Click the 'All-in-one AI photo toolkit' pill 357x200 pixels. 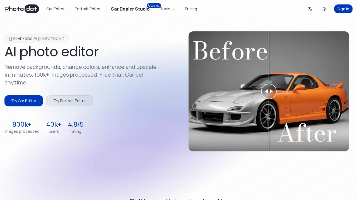click(37, 38)
